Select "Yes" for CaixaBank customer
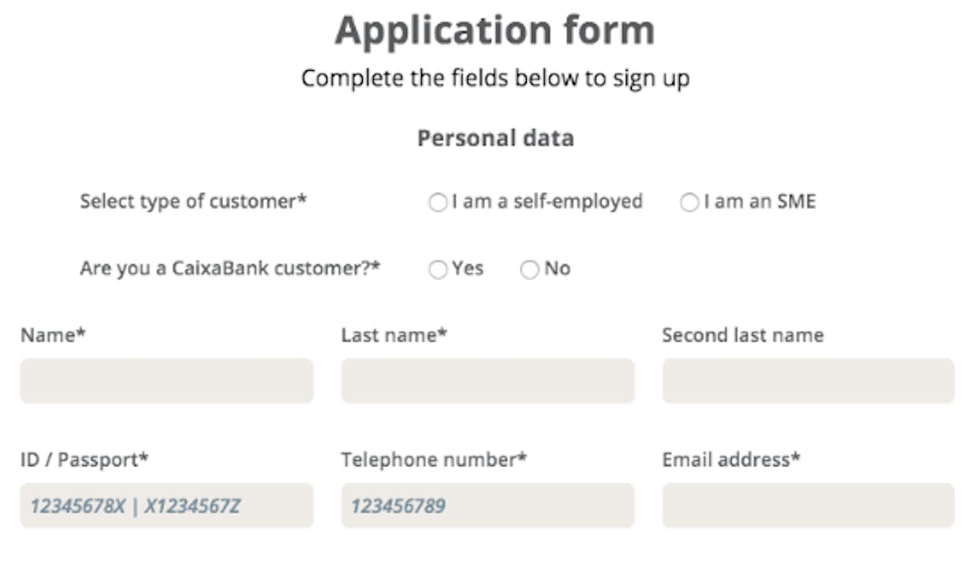Screen dimensions: 978x570 point(438,270)
